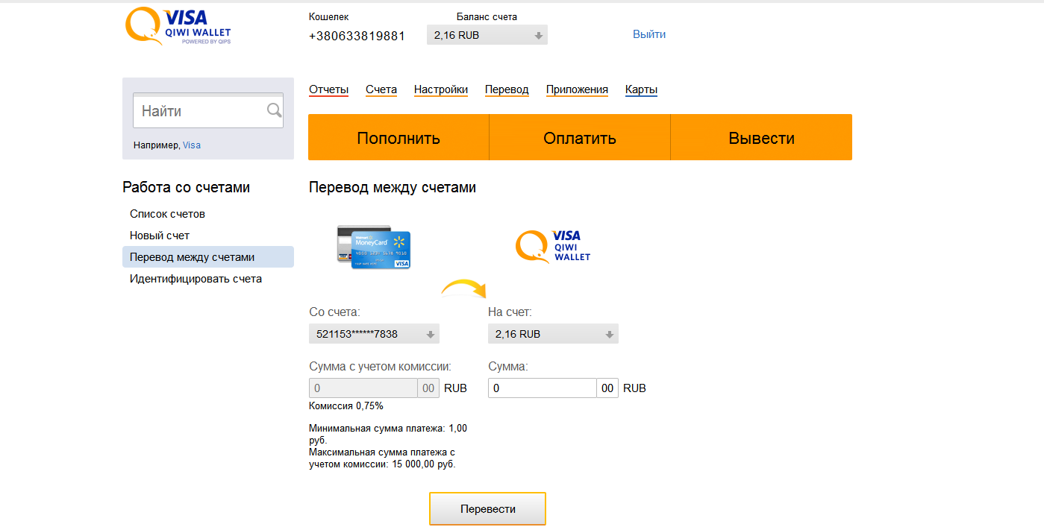Click the Visa example link under search
Image resolution: width=1044 pixels, height=527 pixels.
point(192,145)
